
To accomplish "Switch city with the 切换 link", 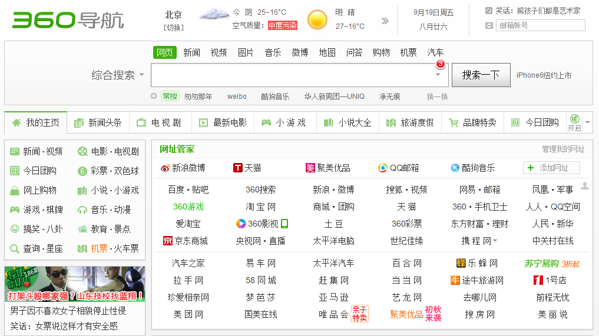I will [174, 27].
